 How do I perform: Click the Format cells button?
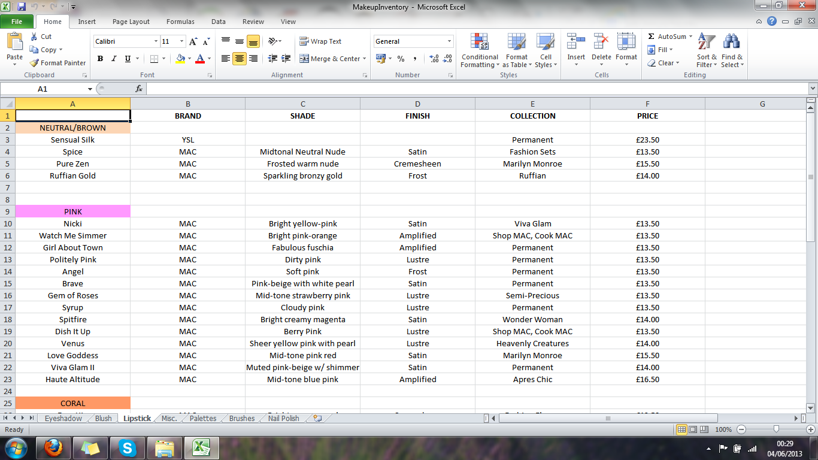[626, 48]
